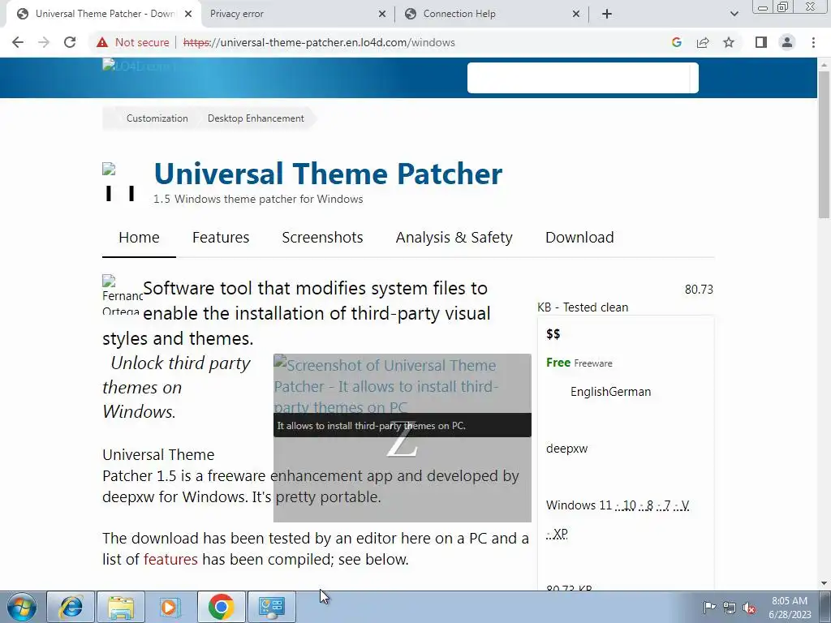
Task: Click the red features link
Action: pyautogui.click(x=170, y=560)
